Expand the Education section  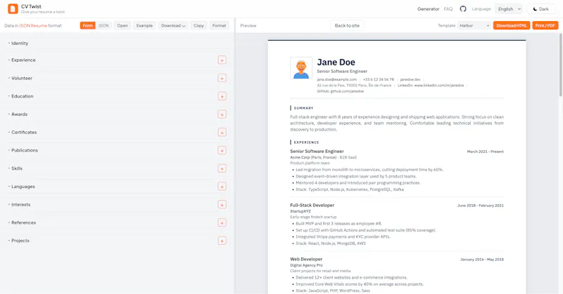click(23, 96)
